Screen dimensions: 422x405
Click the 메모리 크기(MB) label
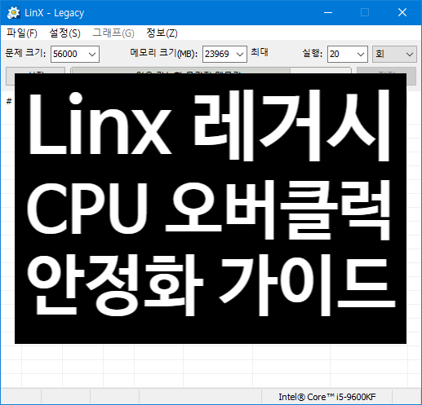(x=164, y=53)
